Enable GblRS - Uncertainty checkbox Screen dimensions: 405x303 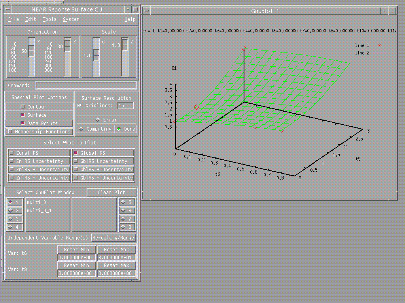point(103,178)
